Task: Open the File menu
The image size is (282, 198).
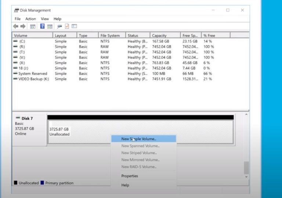Action: click(18, 19)
